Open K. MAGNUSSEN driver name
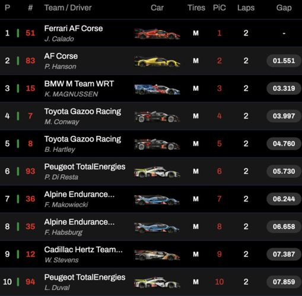The image size is (302, 296). tap(71, 94)
